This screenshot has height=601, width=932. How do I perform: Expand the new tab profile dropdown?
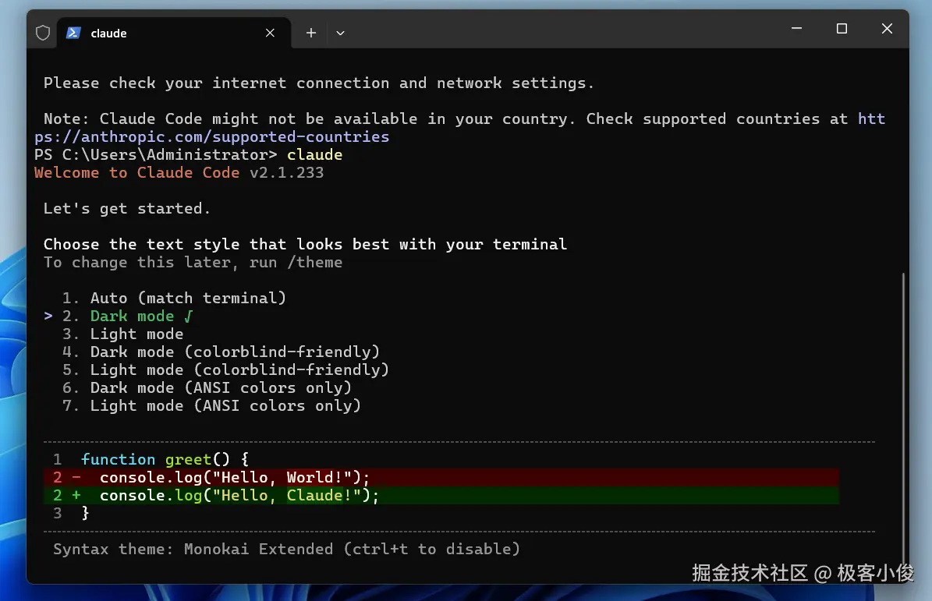point(340,33)
